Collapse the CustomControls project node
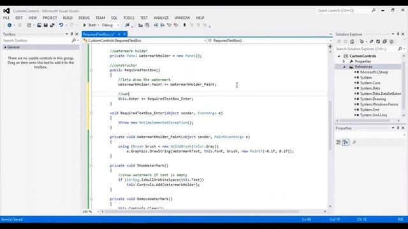This screenshot has height=229, width=408. (339, 56)
